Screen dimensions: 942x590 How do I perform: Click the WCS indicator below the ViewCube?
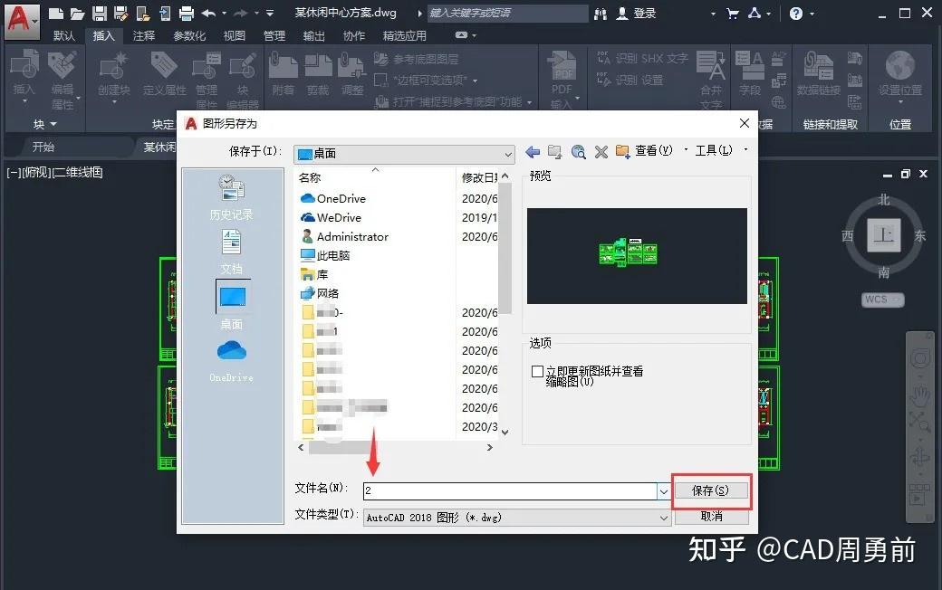(881, 300)
